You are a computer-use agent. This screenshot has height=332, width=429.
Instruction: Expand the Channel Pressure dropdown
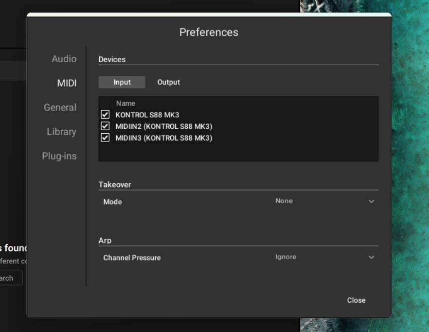pos(325,257)
